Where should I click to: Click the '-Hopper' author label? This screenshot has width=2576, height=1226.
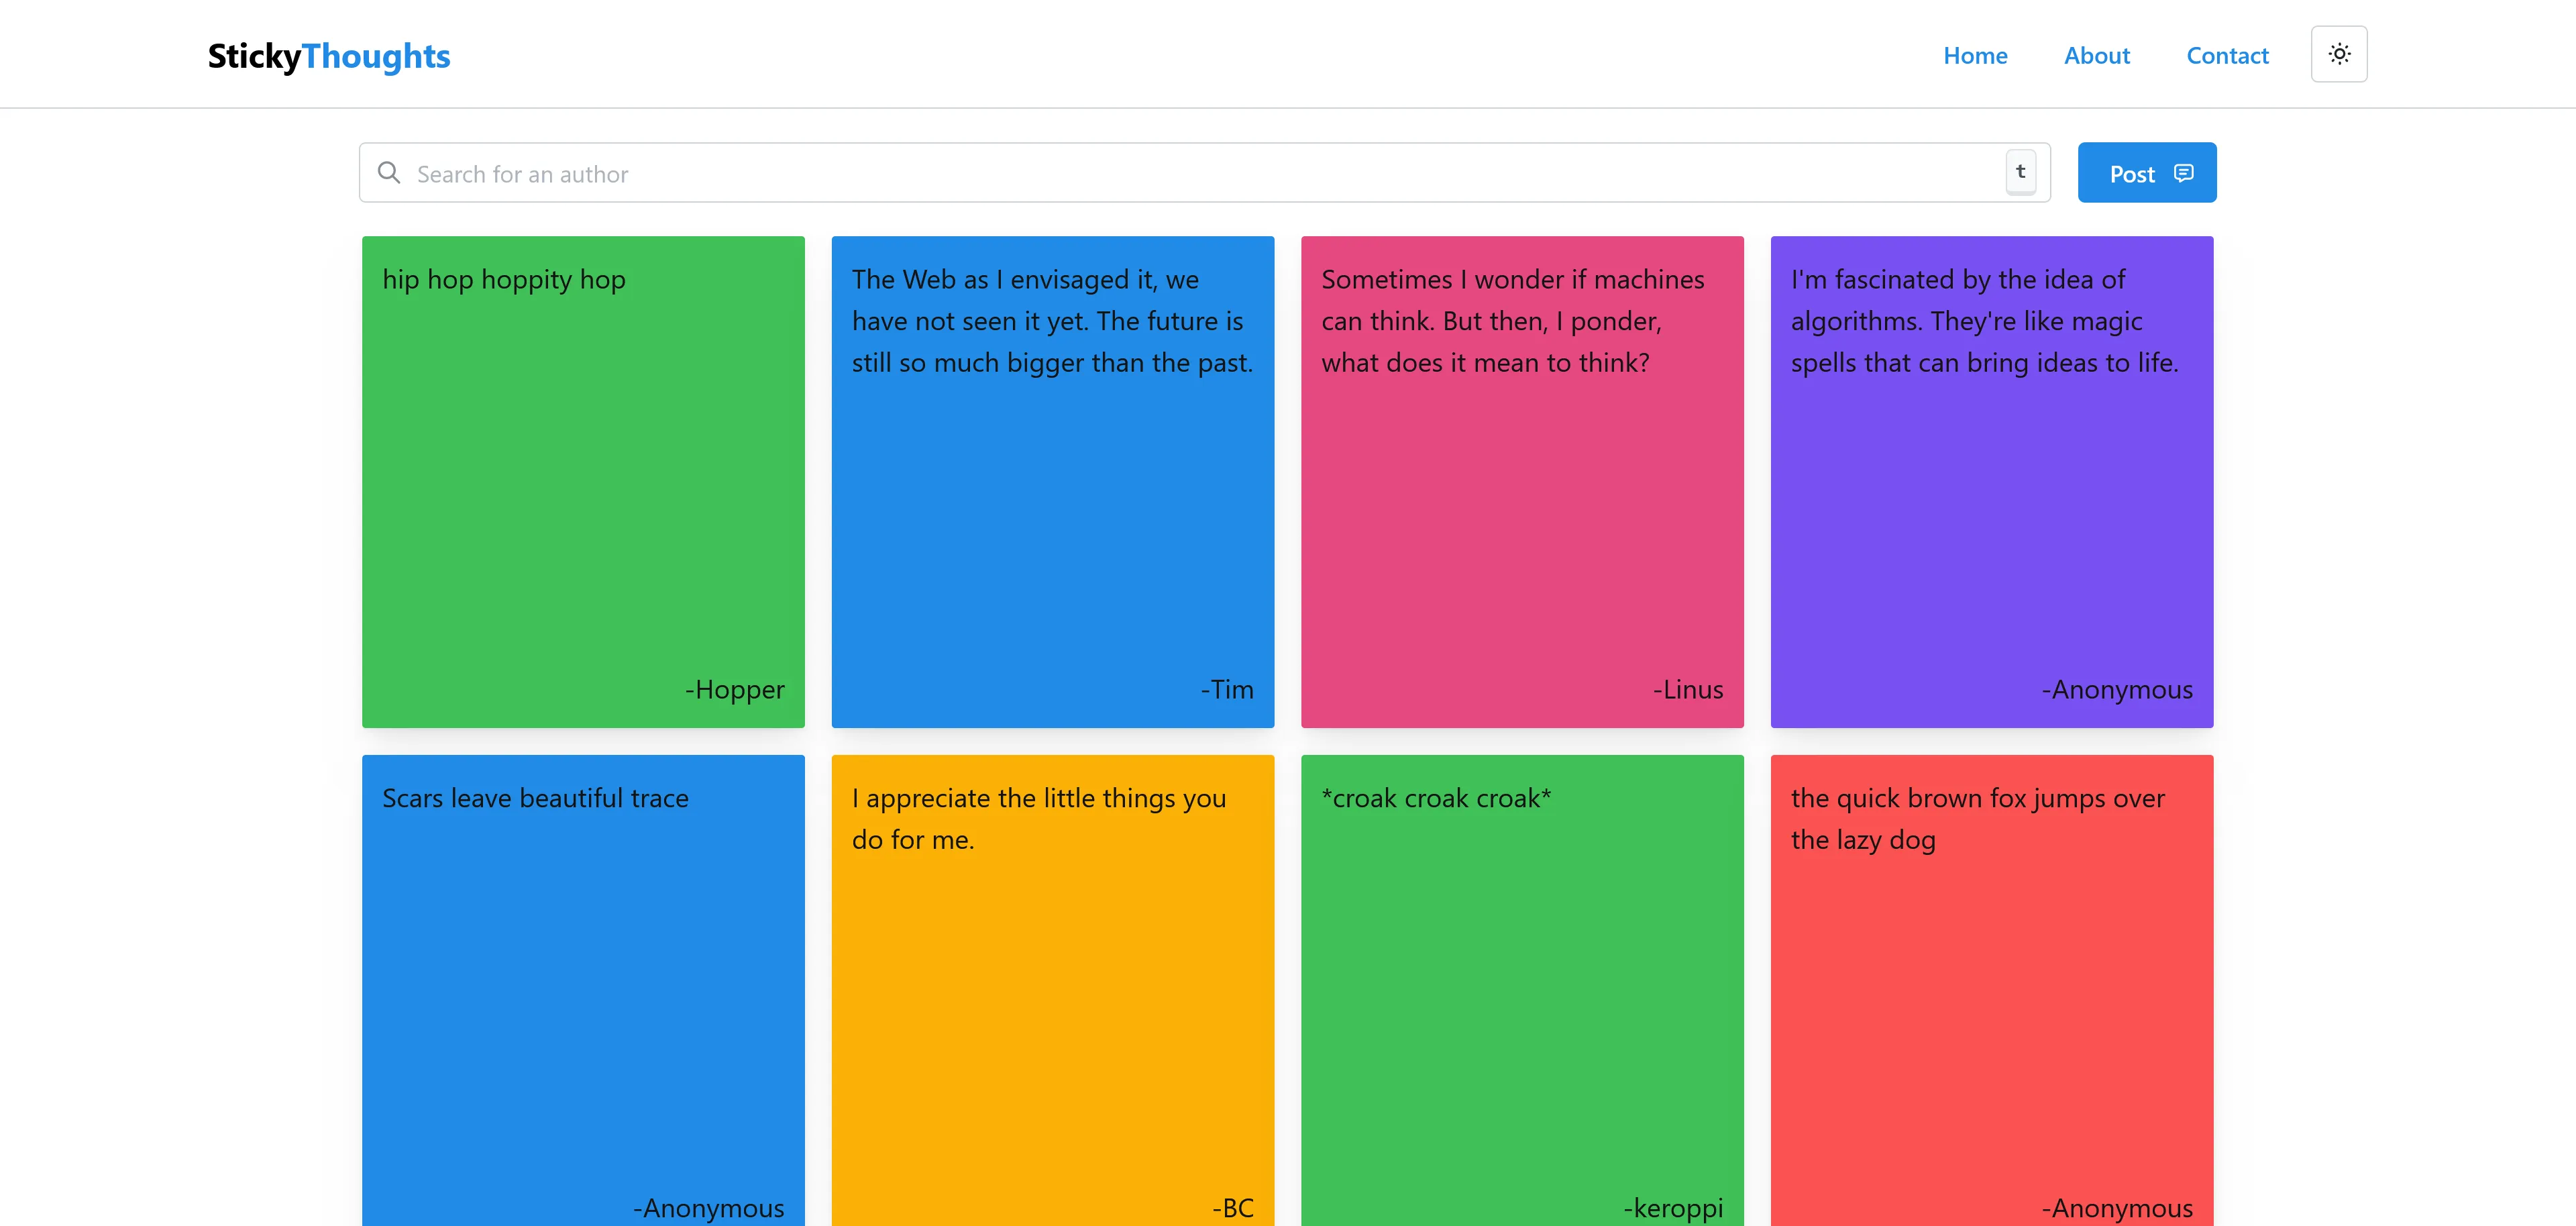click(734, 689)
